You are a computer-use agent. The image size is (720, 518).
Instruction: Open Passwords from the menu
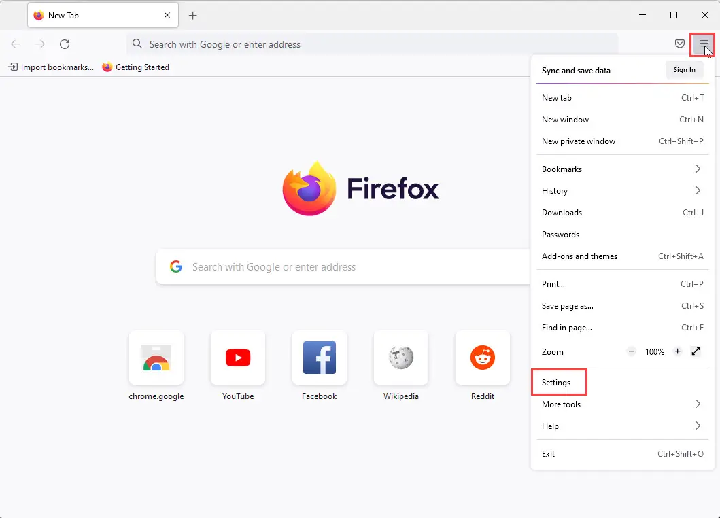tap(622, 235)
